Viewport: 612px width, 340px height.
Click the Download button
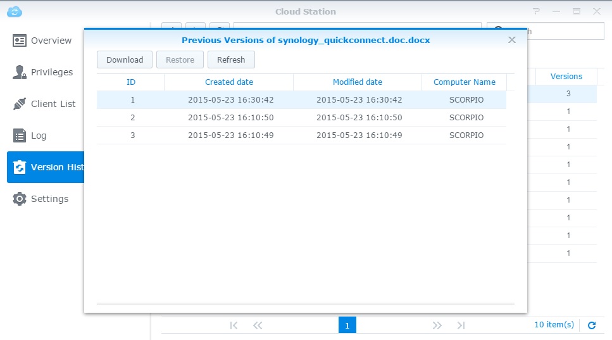pyautogui.click(x=125, y=60)
